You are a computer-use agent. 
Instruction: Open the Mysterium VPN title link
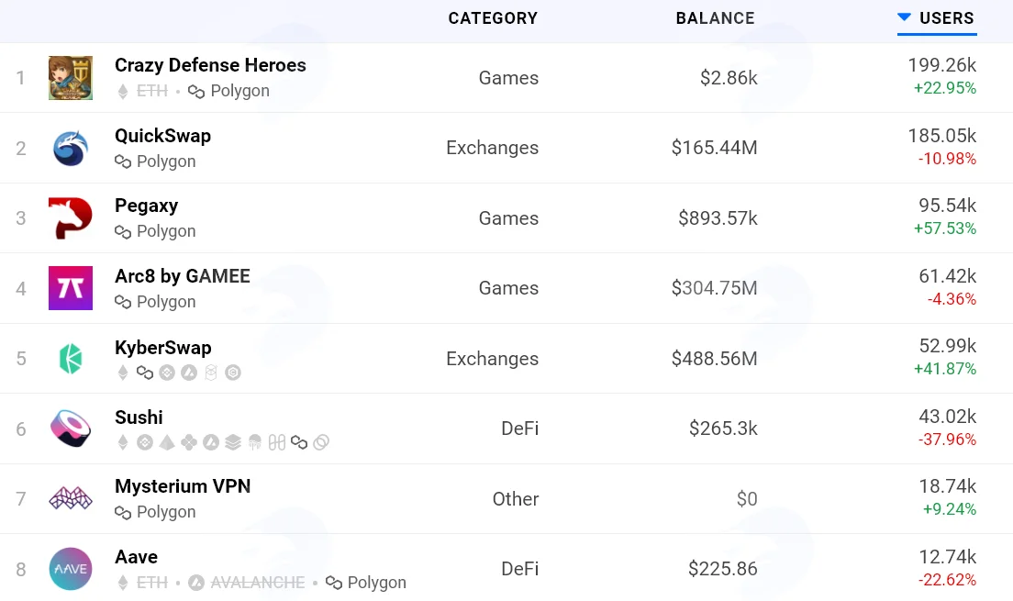[x=183, y=486]
